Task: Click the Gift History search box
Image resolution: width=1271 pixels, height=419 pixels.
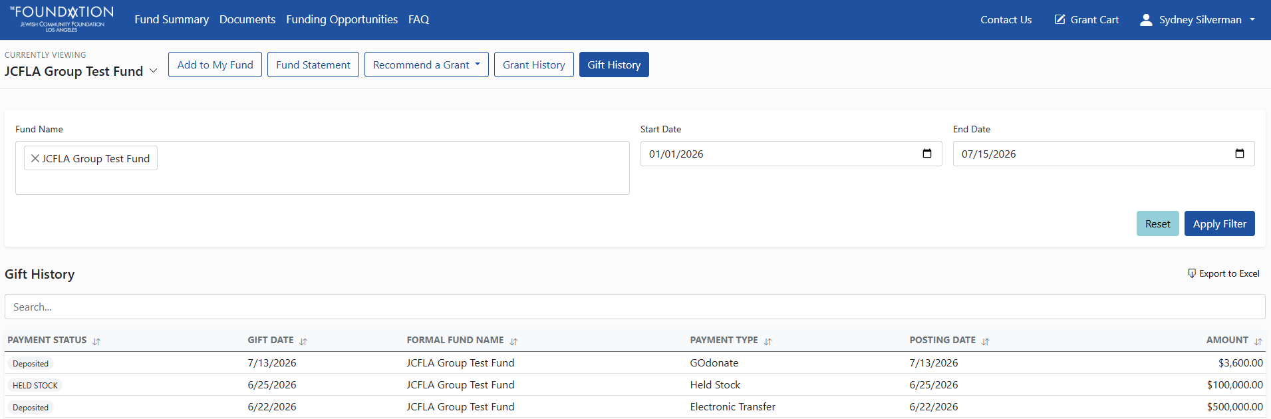Action: (x=635, y=307)
